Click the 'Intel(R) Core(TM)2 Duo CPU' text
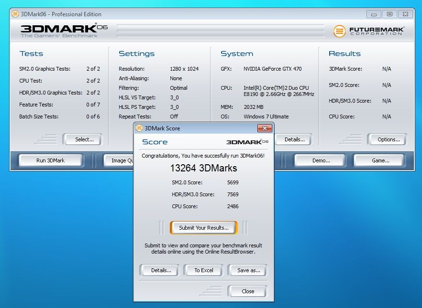 click(x=276, y=88)
